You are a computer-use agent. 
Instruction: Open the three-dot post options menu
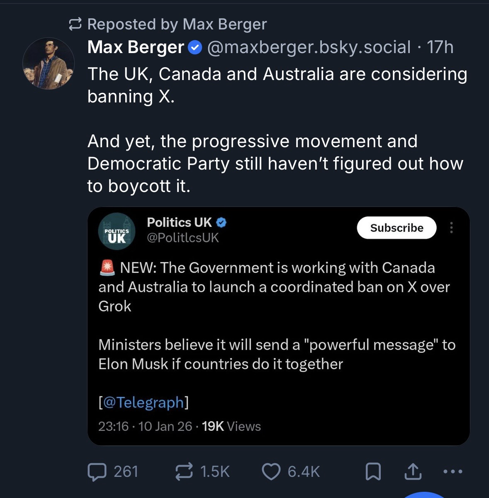tap(453, 471)
